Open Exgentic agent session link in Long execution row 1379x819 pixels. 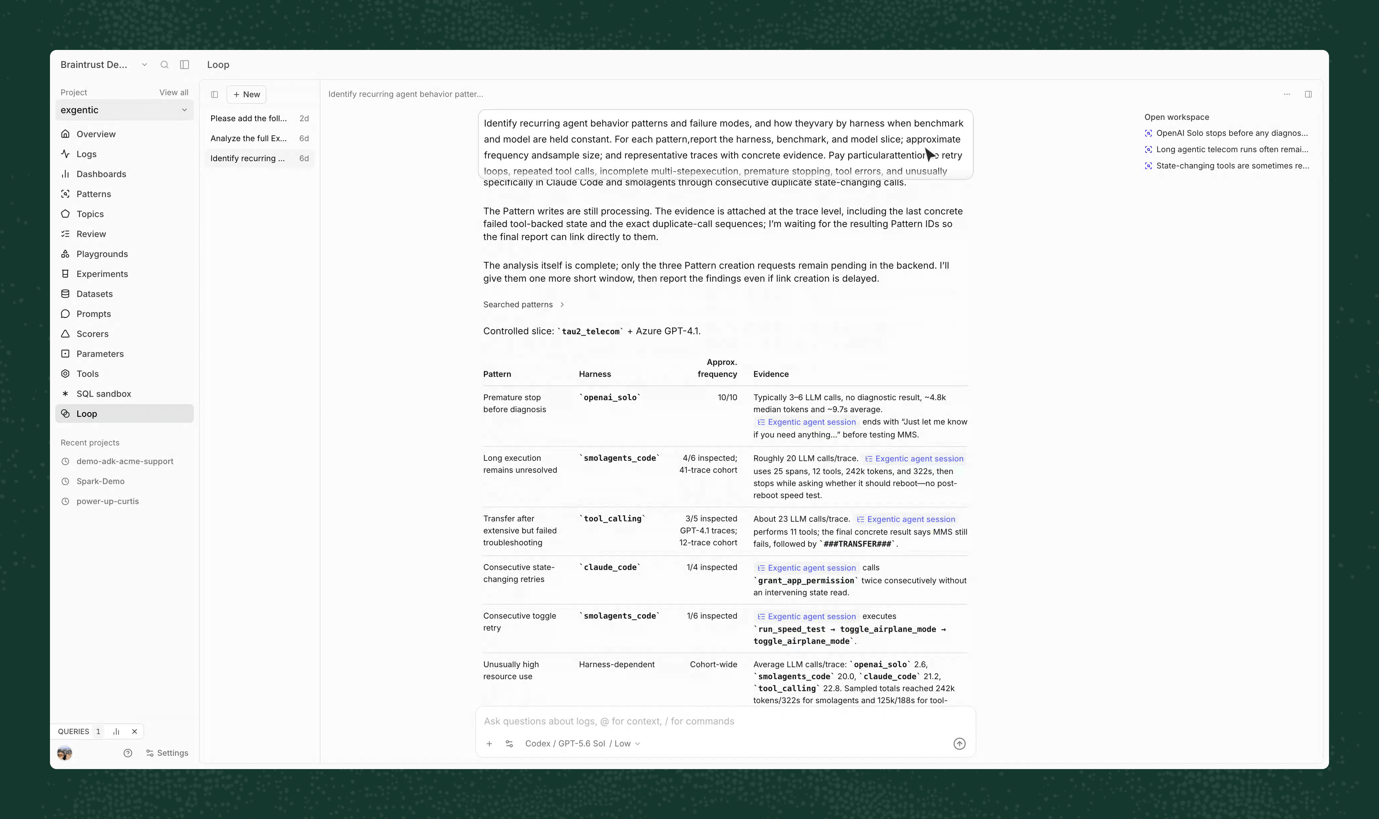coord(914,459)
